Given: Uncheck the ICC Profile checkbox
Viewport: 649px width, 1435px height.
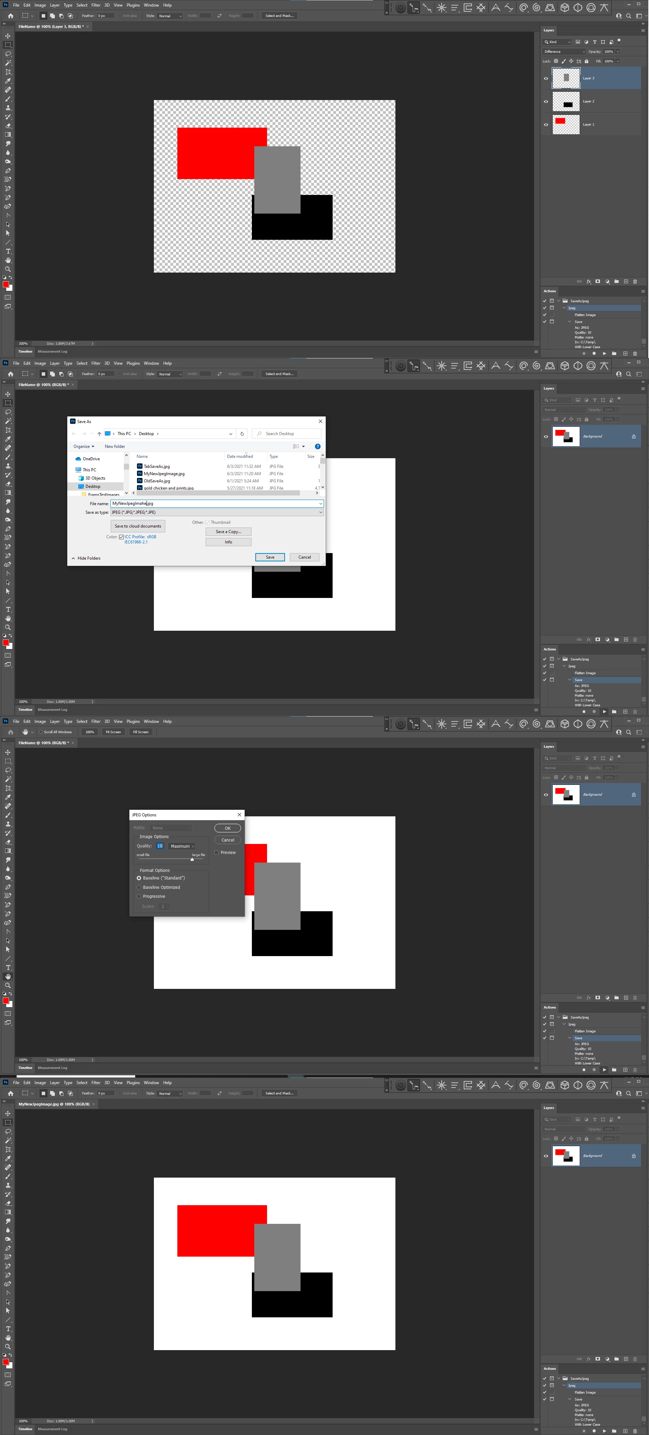Looking at the screenshot, I should pyautogui.click(x=121, y=537).
